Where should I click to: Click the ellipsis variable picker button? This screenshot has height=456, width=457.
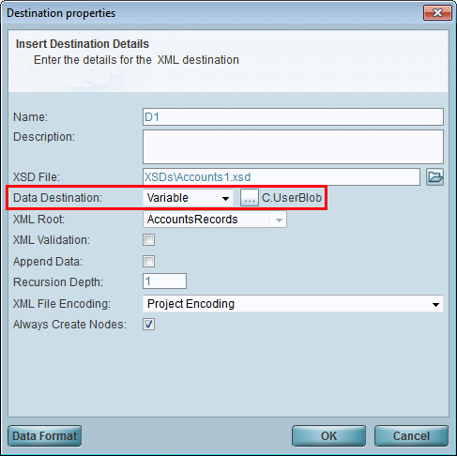point(250,198)
